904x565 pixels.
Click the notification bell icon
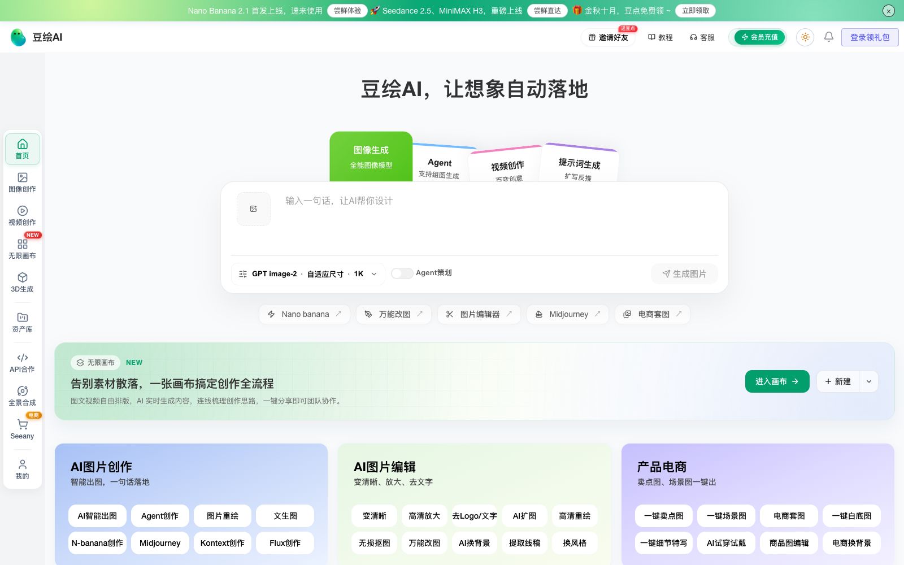click(x=829, y=37)
